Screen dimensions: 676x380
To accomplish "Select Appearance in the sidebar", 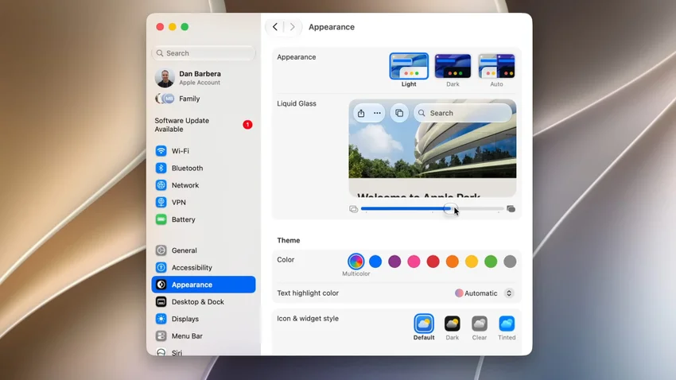I will coord(203,285).
